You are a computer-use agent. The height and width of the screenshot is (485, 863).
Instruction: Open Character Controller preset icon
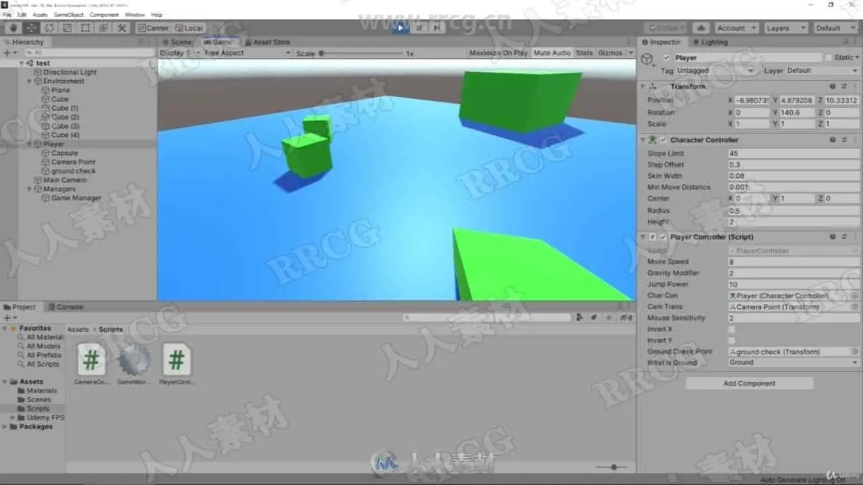[844, 140]
